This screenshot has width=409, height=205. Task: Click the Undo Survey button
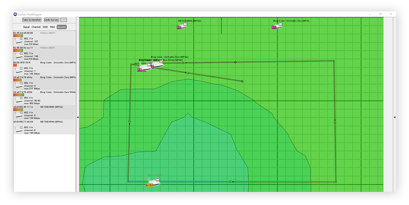tap(51, 20)
